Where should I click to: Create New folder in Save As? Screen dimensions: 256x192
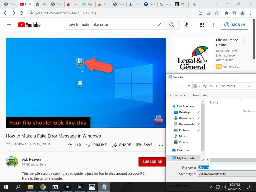(x=200, y=95)
